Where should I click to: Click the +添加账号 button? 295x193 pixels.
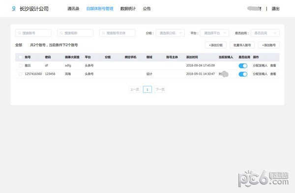[269, 45]
